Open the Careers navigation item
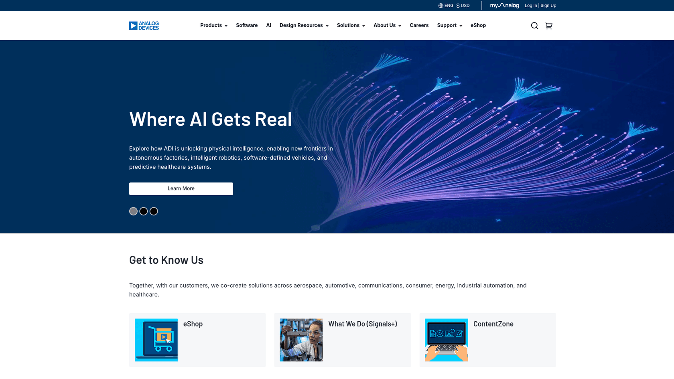The width and height of the screenshot is (674, 379). point(419,25)
